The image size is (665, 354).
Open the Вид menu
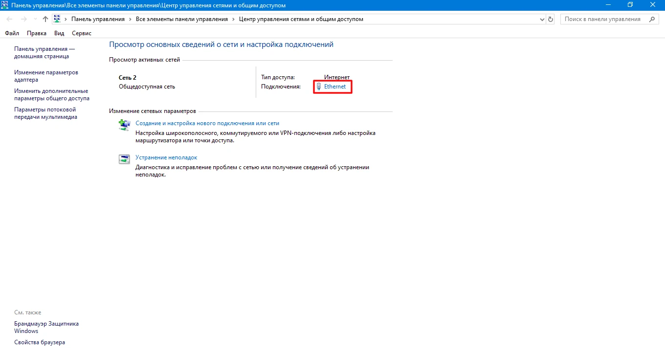pyautogui.click(x=59, y=33)
